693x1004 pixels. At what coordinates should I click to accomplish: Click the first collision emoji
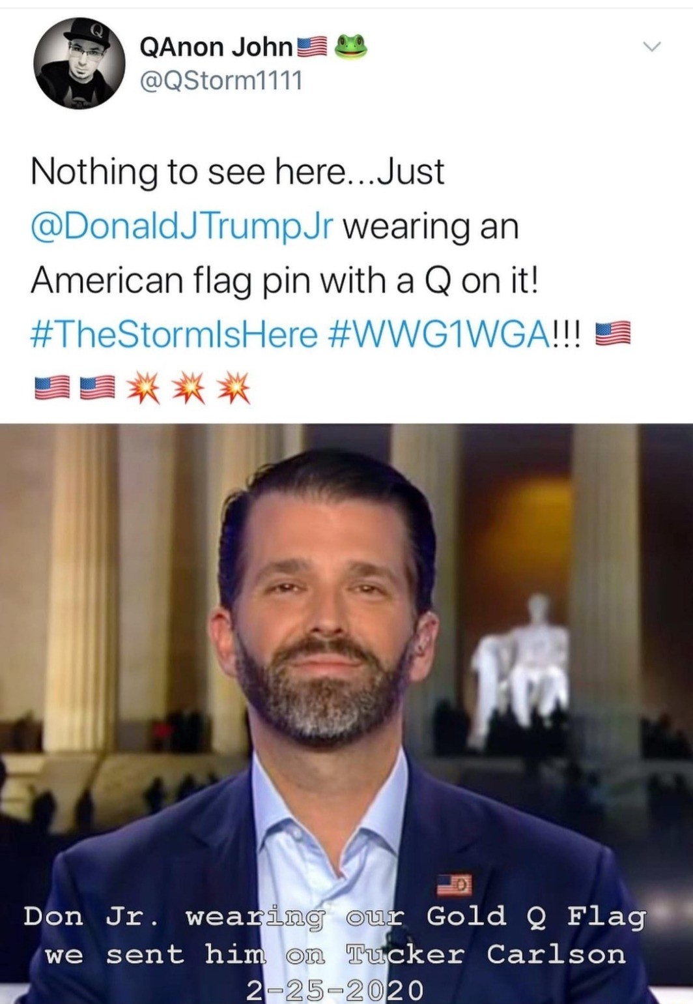[x=143, y=388]
